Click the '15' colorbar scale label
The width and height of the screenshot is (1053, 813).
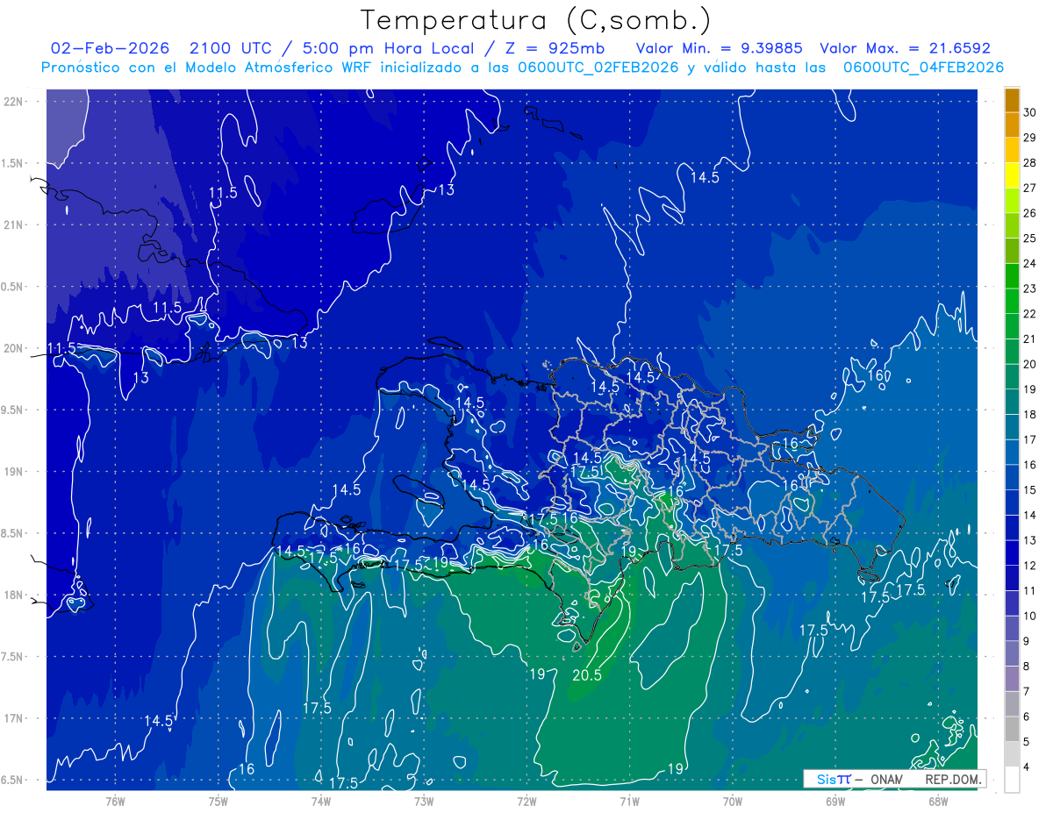pyautogui.click(x=1030, y=489)
